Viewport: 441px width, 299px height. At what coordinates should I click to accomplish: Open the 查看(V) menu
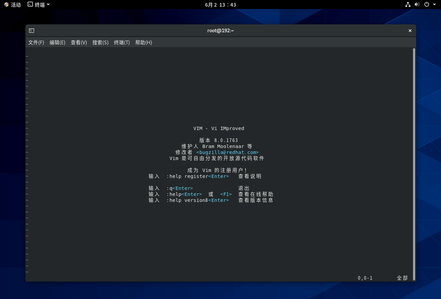[x=79, y=43]
